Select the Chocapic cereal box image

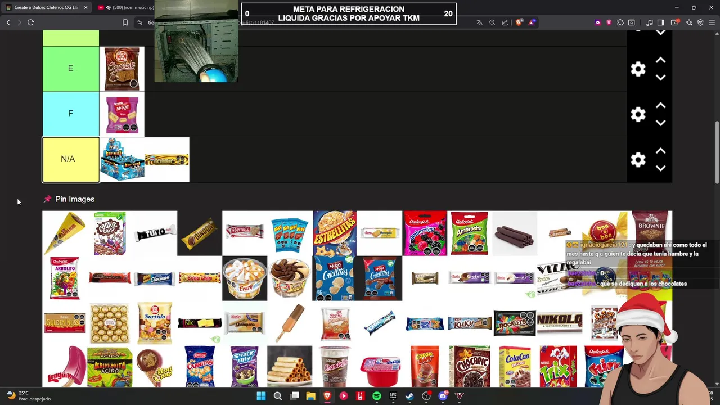coord(470,366)
